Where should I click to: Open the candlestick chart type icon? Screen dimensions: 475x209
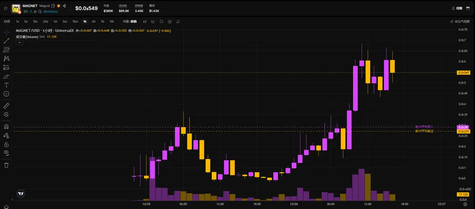point(145,21)
